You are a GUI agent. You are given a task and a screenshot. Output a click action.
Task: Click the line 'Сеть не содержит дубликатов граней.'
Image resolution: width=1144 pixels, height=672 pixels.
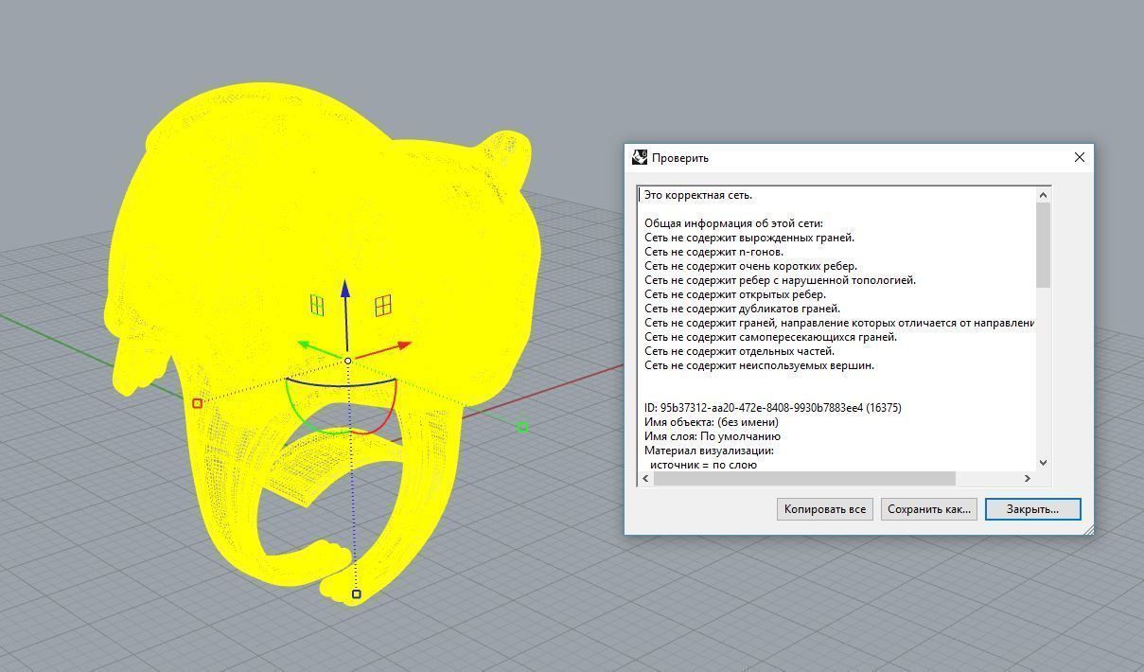pyautogui.click(x=742, y=309)
